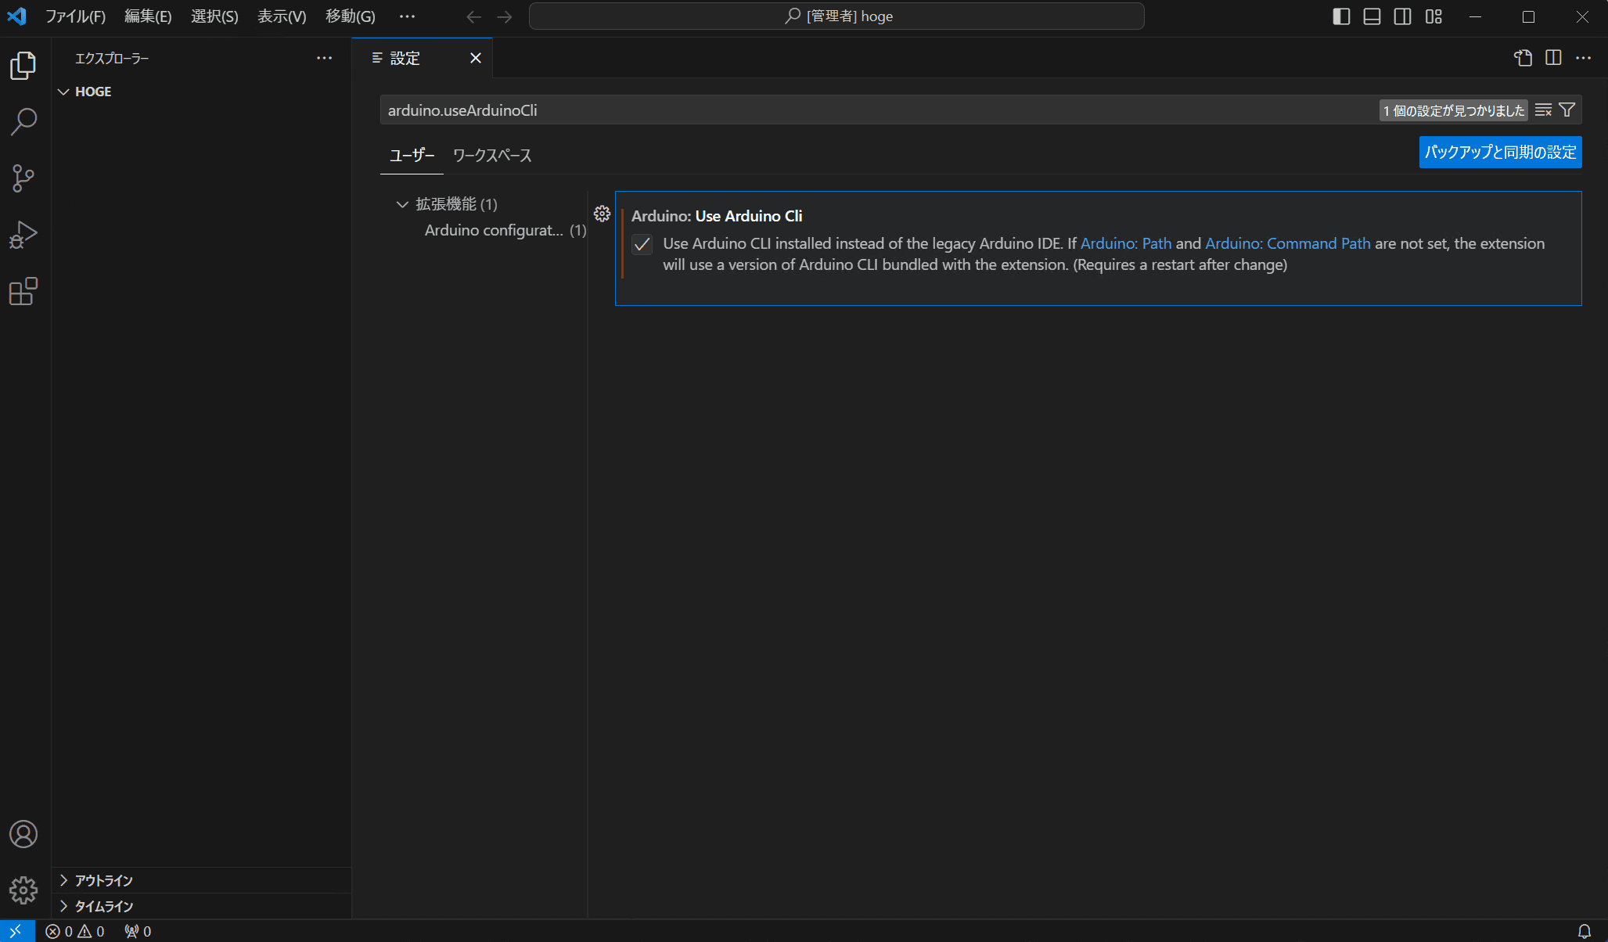The image size is (1608, 942).
Task: Select Arduino configuration tree item
Action: click(505, 230)
